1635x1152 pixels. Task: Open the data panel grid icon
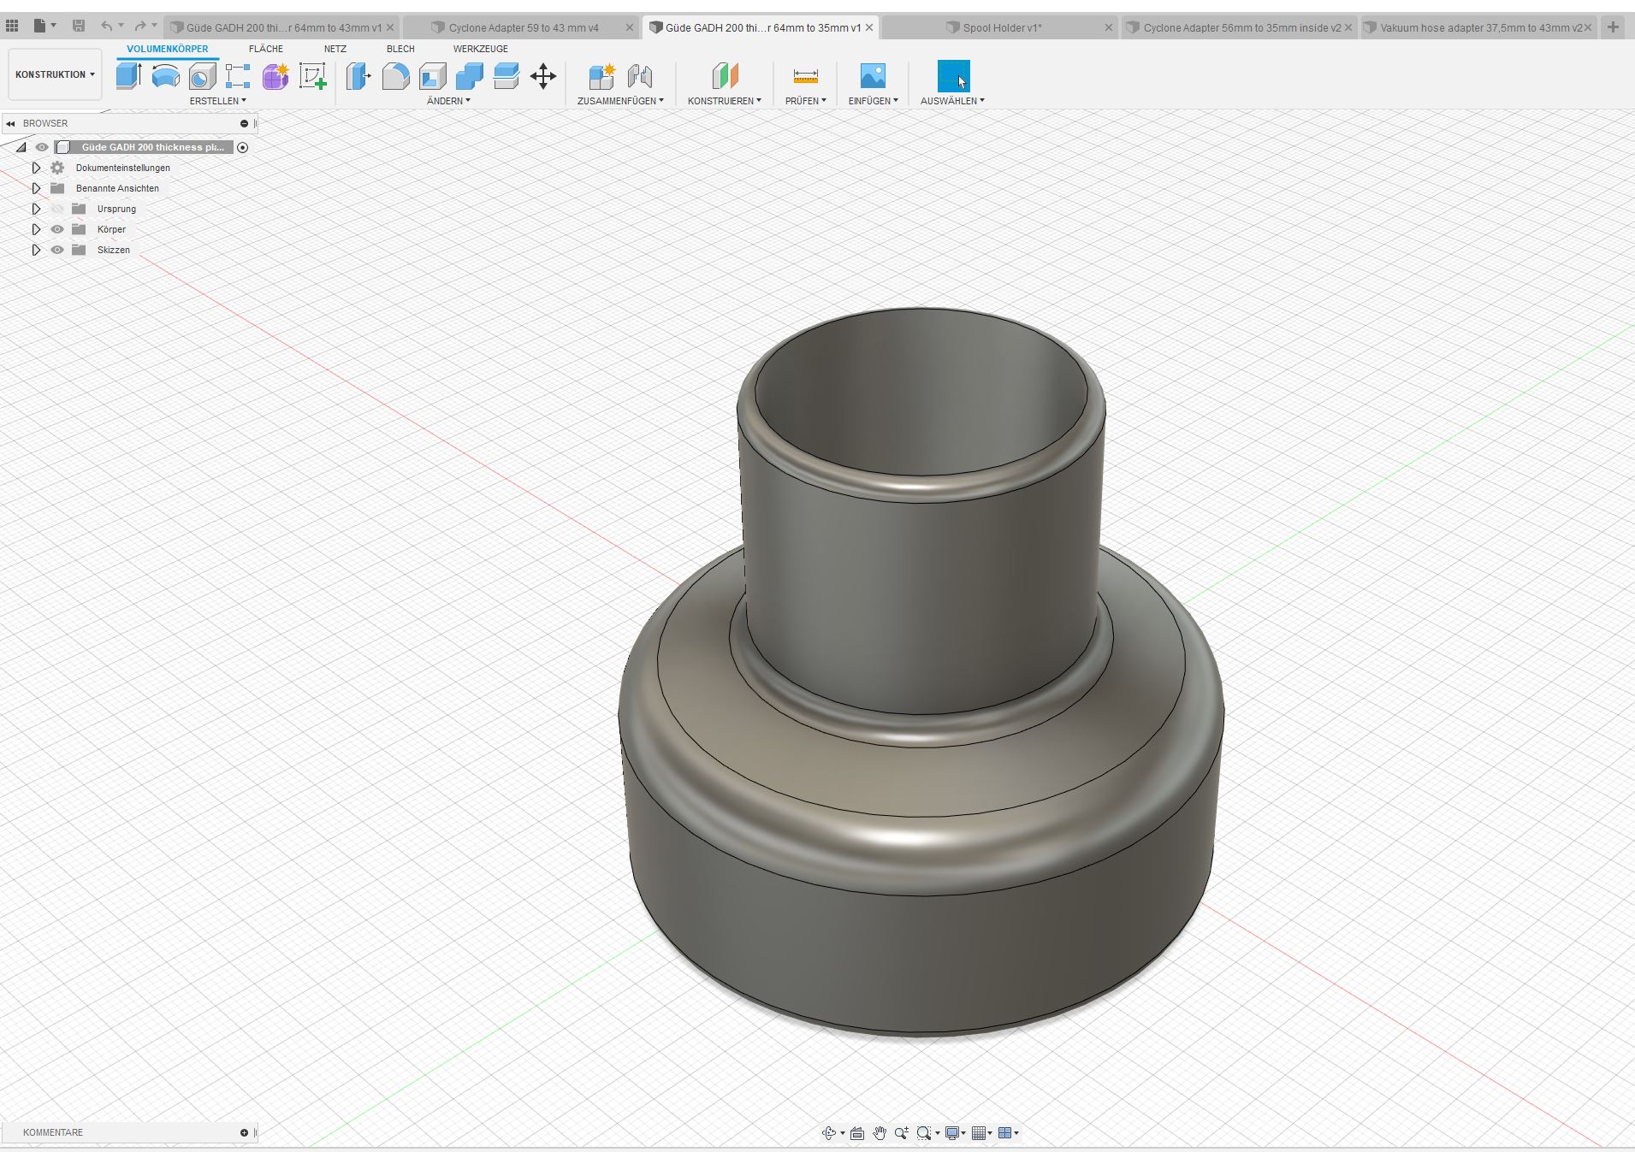(x=12, y=27)
